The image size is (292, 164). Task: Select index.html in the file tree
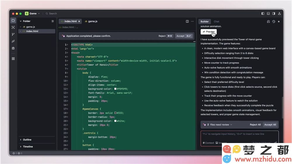(37, 31)
